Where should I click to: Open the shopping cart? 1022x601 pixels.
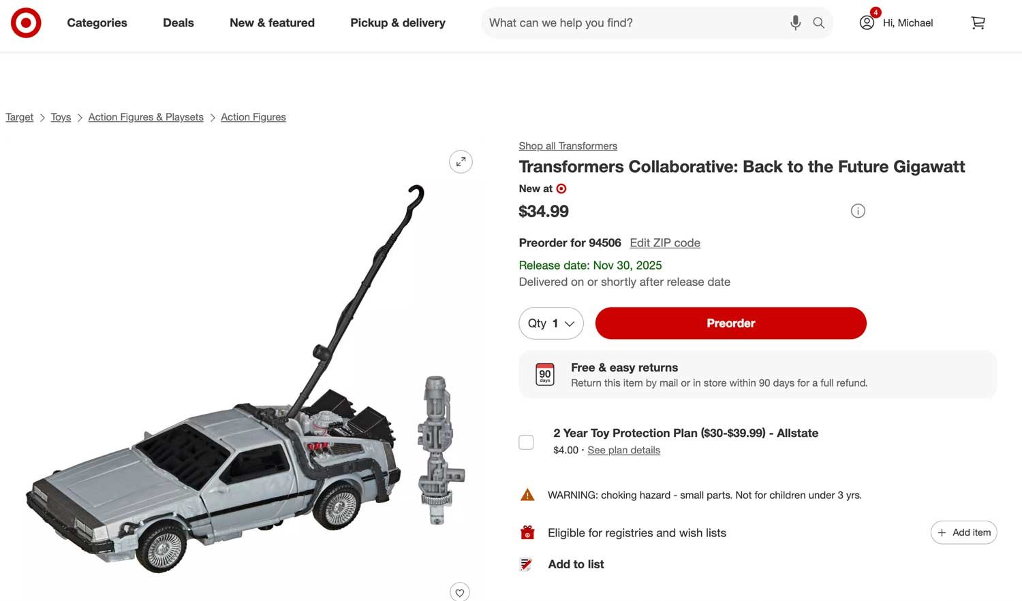pyautogui.click(x=978, y=23)
